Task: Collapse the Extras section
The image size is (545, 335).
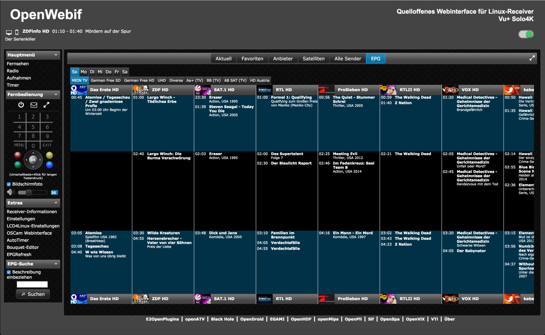Action: point(56,203)
